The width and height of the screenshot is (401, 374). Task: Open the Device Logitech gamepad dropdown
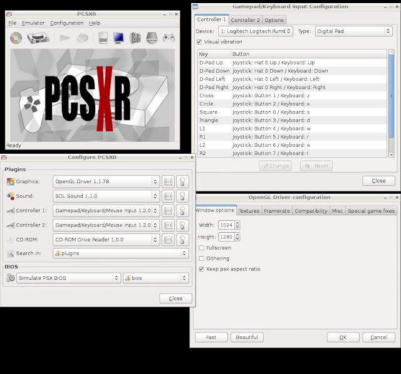tap(256, 31)
